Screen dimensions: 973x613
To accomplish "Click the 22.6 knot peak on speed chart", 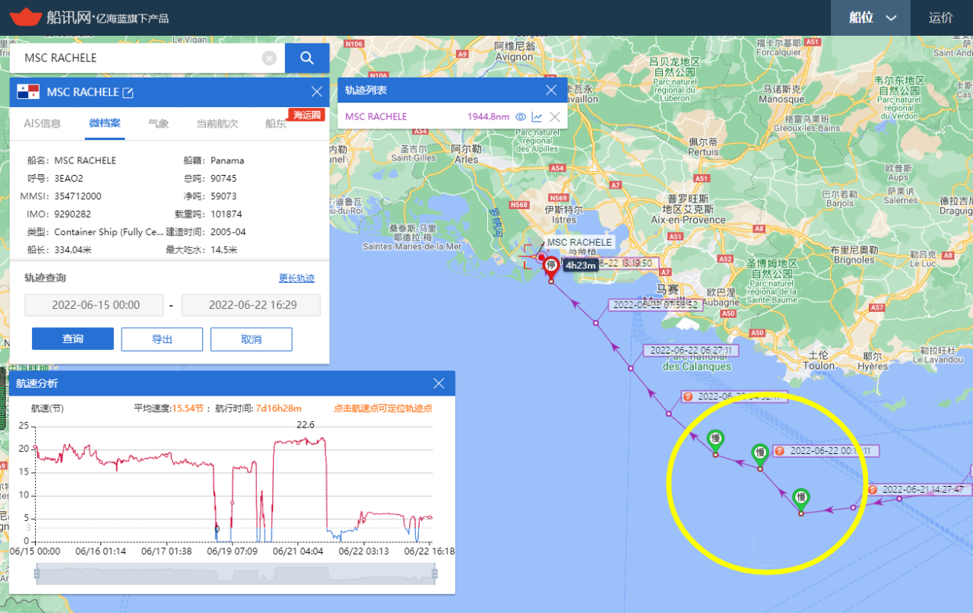I will point(306,425).
